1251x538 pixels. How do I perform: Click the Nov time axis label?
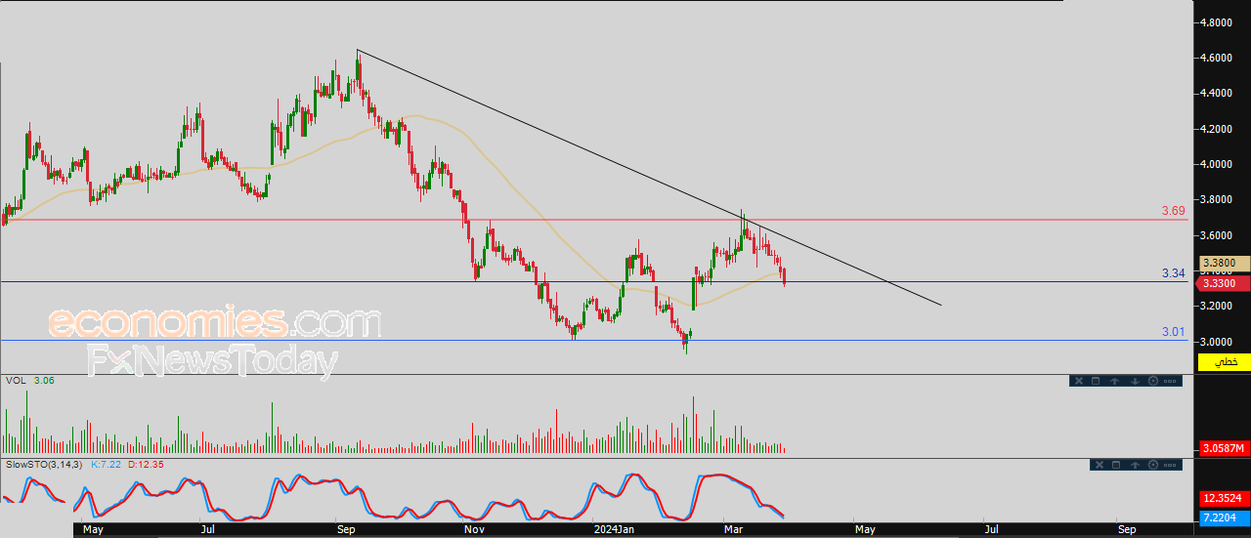click(x=474, y=529)
